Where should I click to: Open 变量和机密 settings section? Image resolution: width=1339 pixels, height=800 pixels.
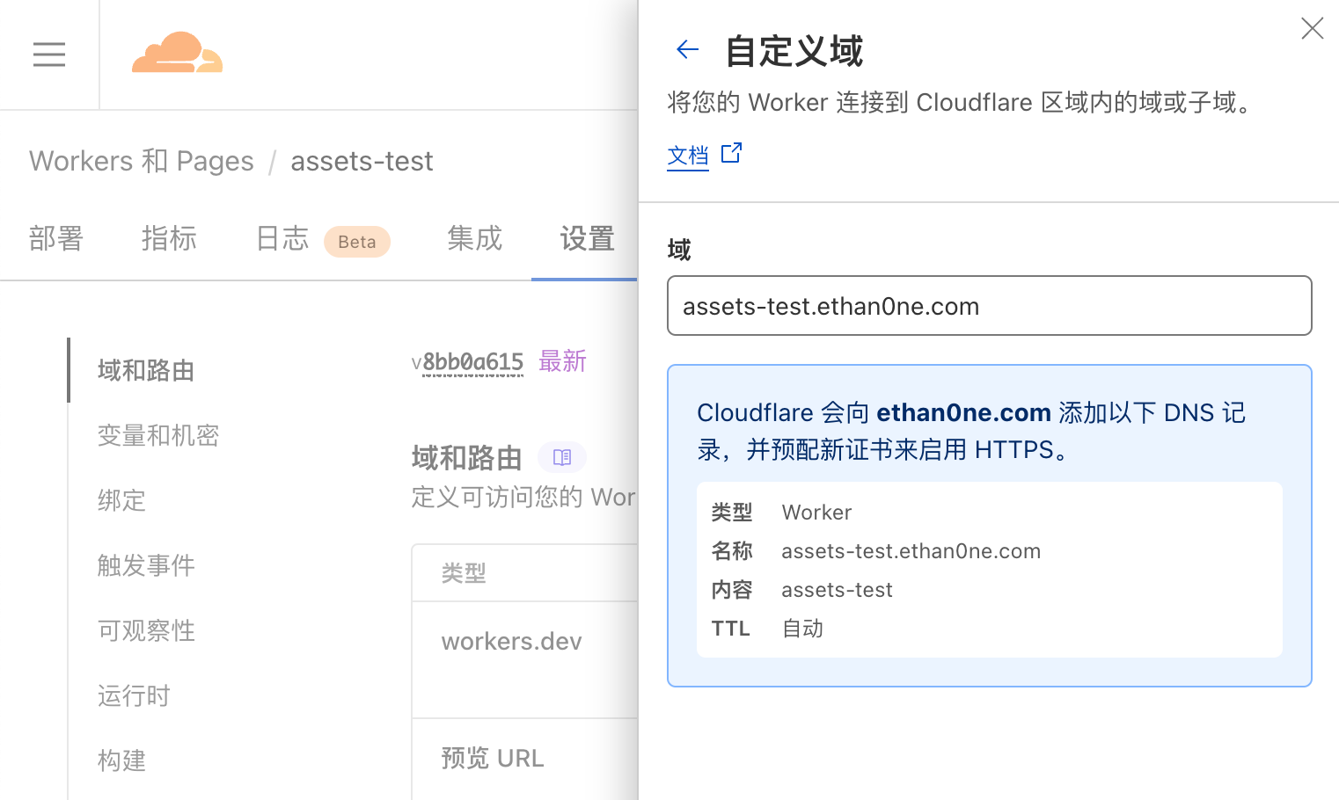click(158, 435)
